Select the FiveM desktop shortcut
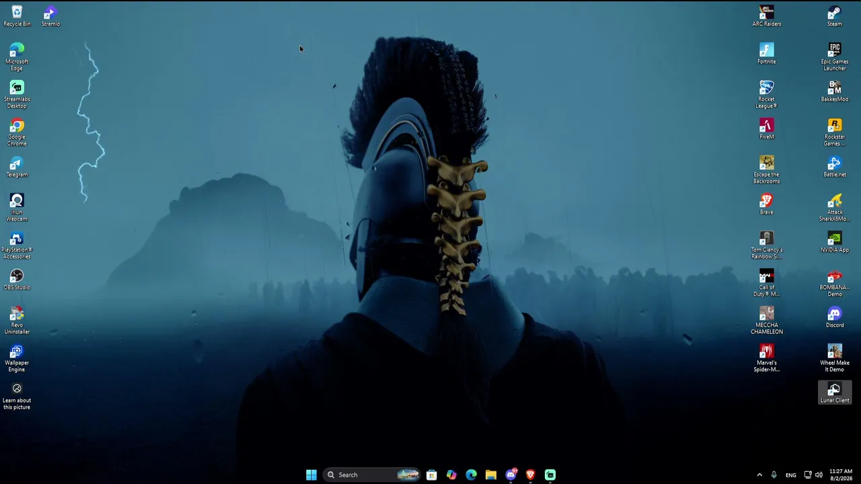The image size is (861, 484). point(767,129)
